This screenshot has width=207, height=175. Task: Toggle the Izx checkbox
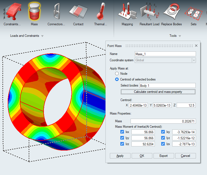pos(163,144)
